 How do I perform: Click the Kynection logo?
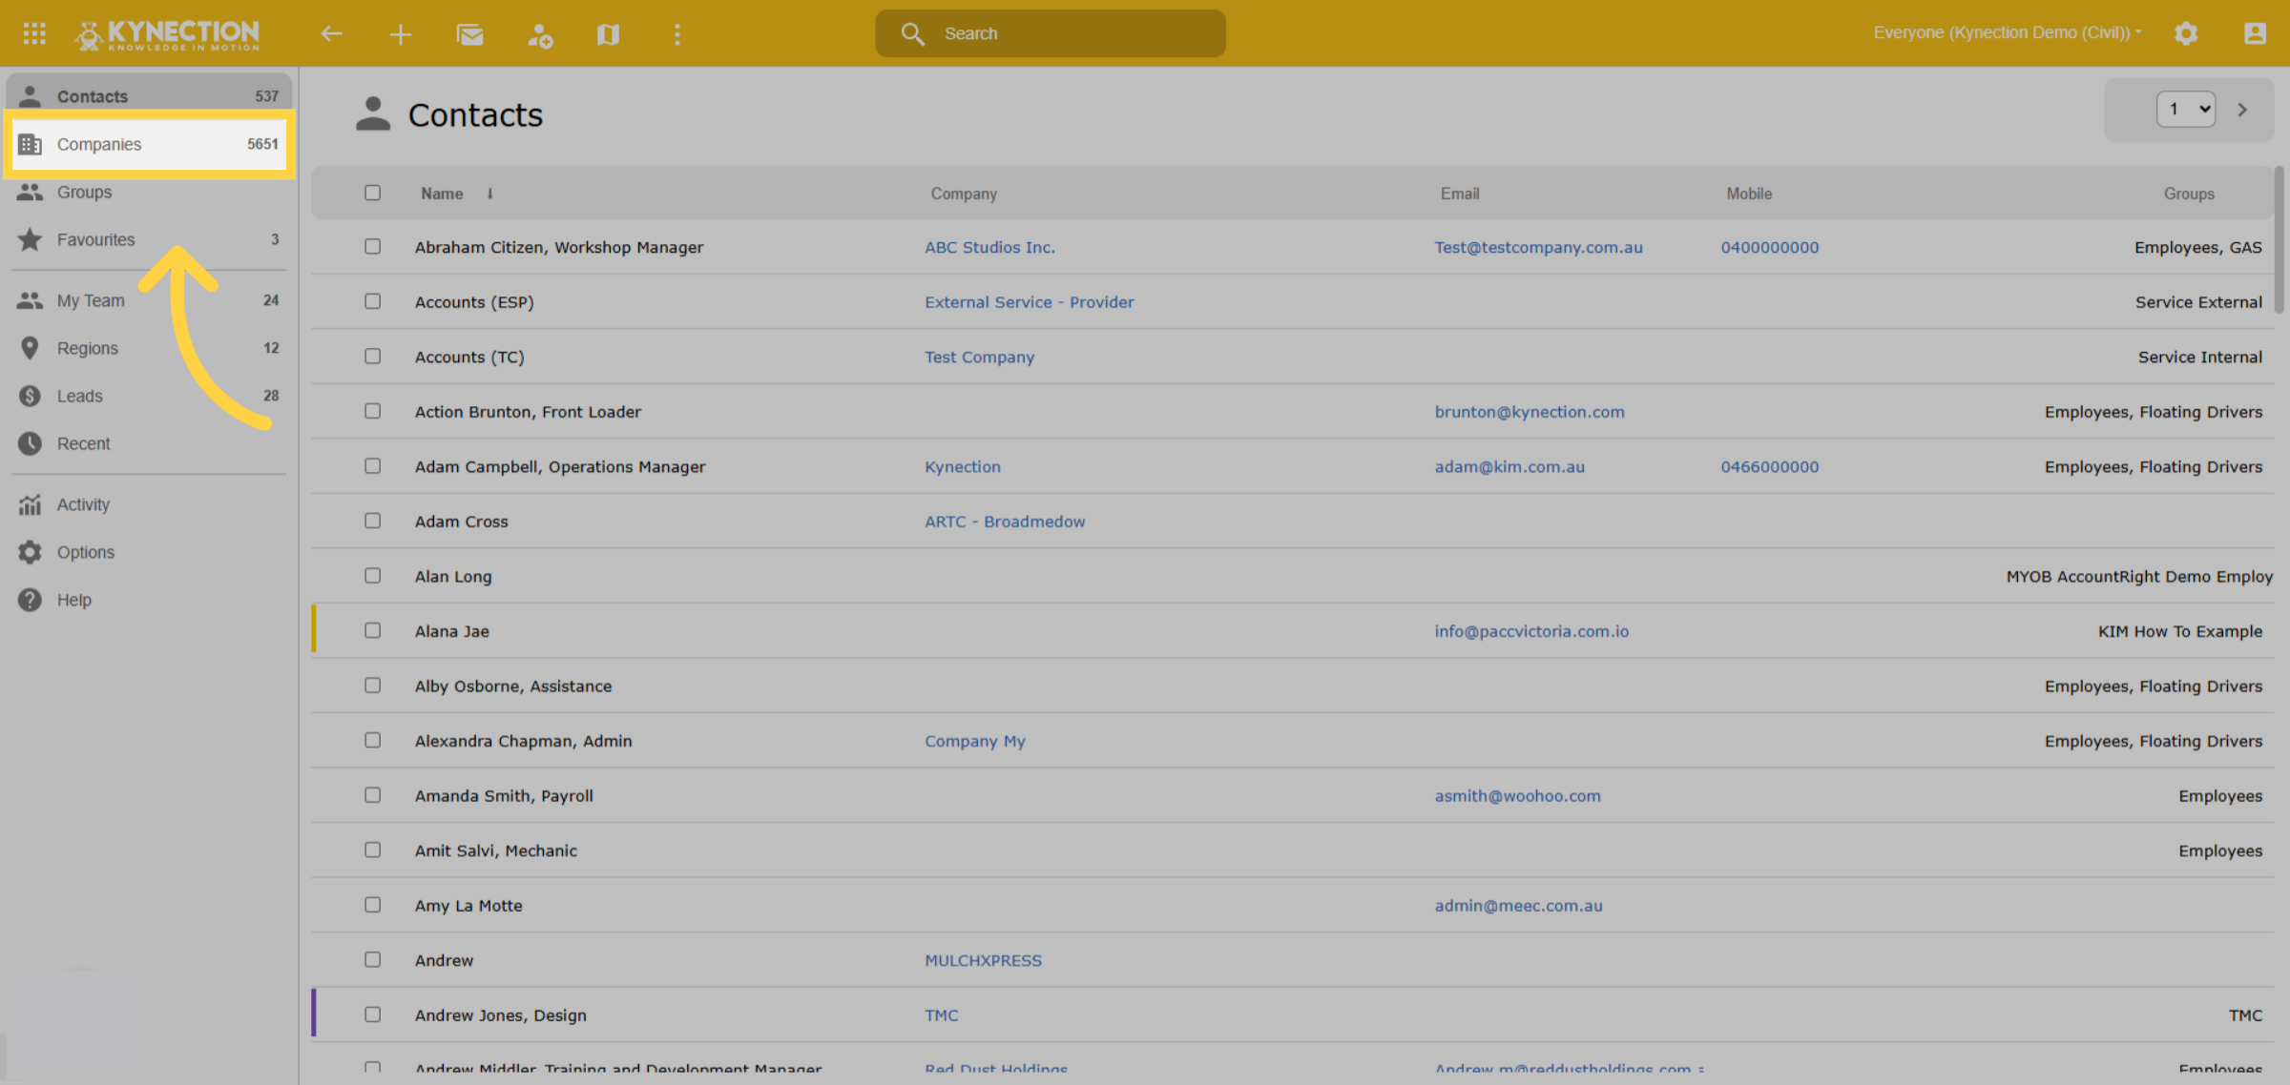click(x=167, y=34)
